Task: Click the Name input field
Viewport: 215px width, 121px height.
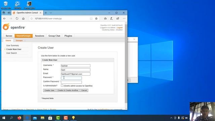Action: pyautogui.click(x=76, y=70)
